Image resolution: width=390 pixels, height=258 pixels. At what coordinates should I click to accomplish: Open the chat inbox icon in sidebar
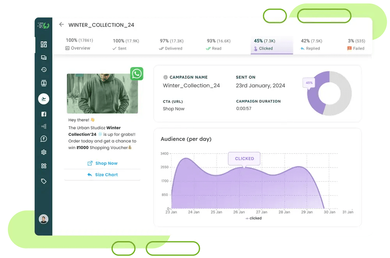click(x=44, y=58)
